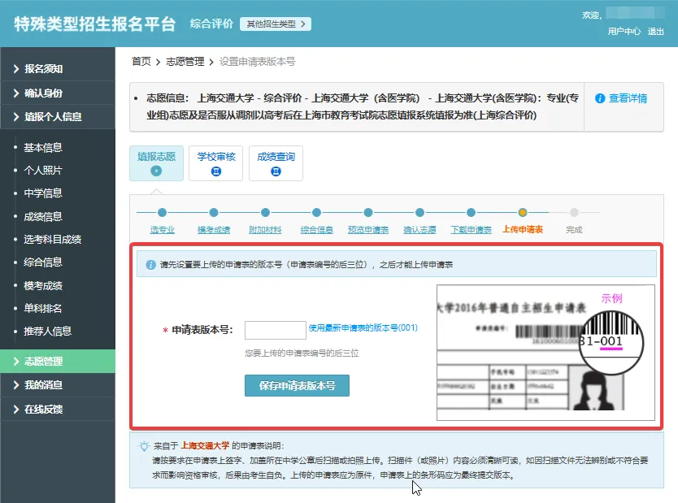Expand the 报名须知 sidebar section
Image resolution: width=678 pixels, height=503 pixels.
click(57, 69)
